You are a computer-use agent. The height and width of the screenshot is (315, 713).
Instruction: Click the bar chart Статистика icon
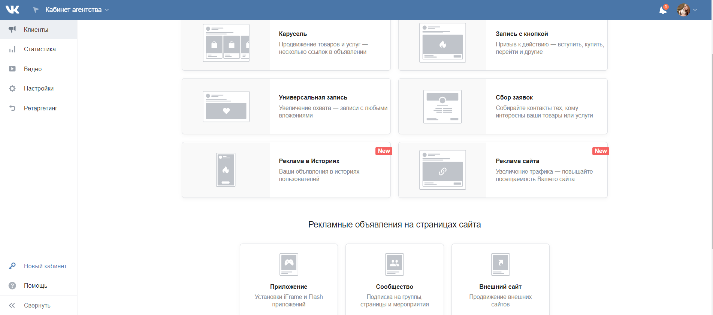coord(12,49)
